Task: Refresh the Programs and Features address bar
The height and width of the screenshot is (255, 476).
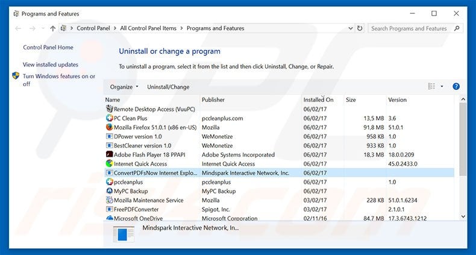Action: [360, 28]
